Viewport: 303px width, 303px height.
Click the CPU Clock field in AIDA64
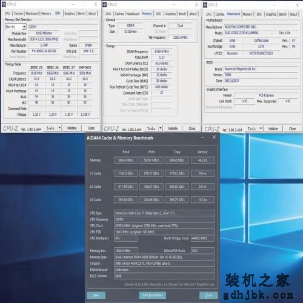coord(164,225)
